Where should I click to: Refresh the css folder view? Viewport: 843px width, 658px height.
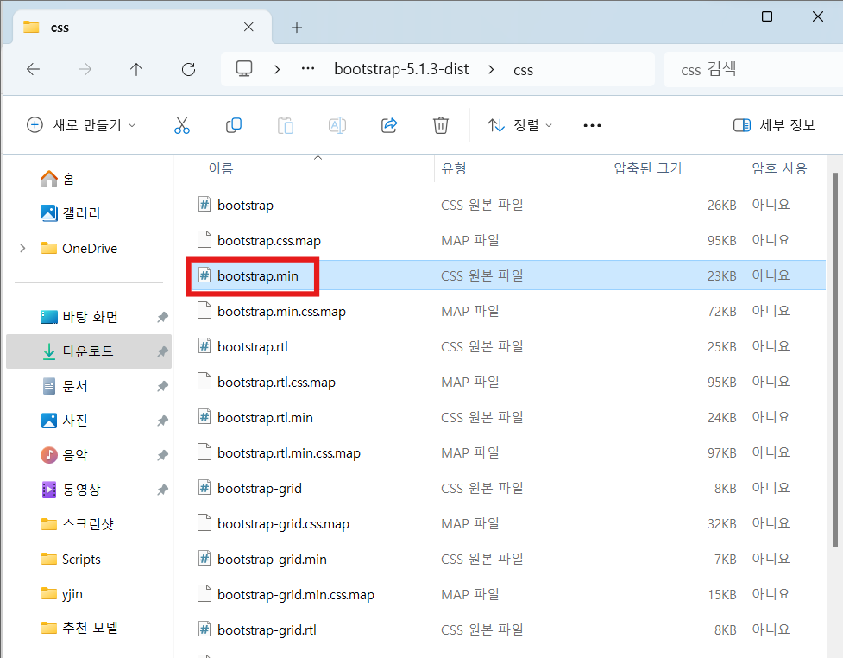tap(188, 69)
